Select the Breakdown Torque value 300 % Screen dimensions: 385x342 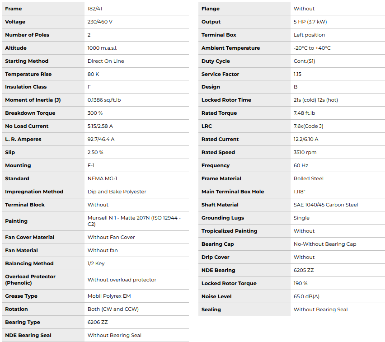pos(95,113)
